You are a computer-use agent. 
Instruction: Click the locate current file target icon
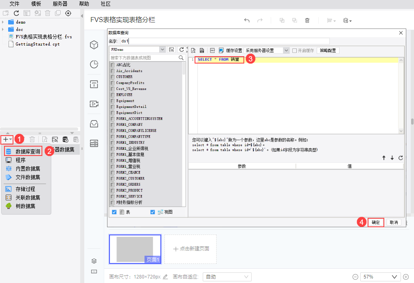tap(68, 13)
